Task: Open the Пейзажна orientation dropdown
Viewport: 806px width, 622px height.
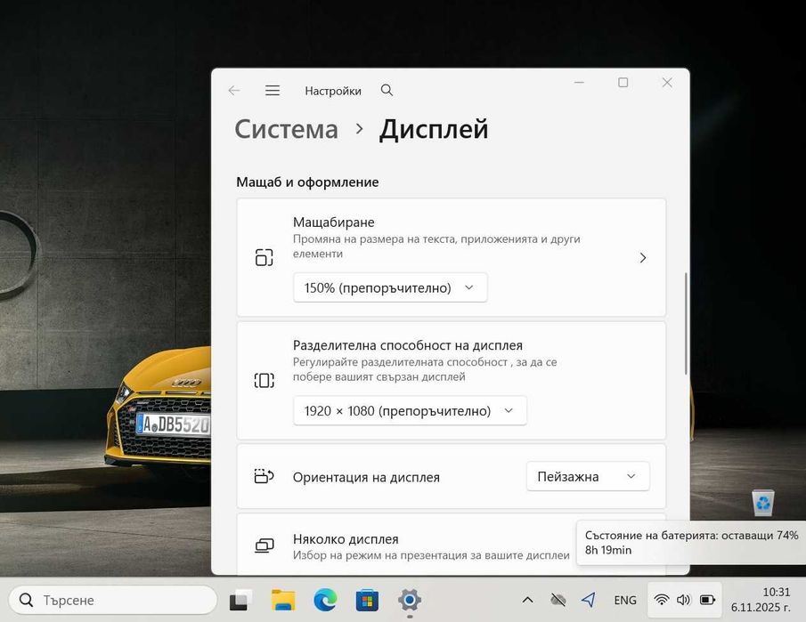Action: (x=588, y=477)
